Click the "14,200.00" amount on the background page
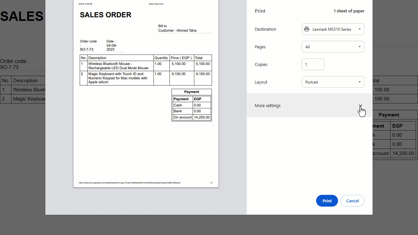The height and width of the screenshot is (235, 418). pyautogui.click(x=403, y=153)
